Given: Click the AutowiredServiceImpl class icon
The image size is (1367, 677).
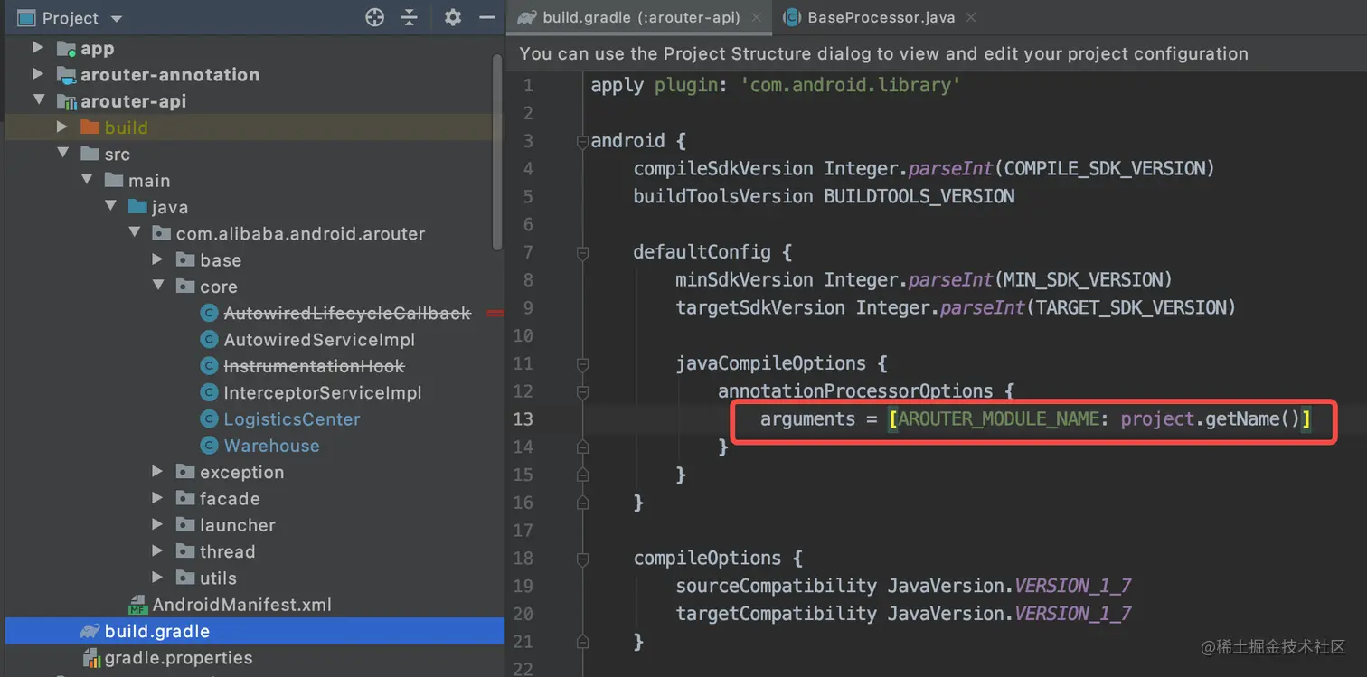Looking at the screenshot, I should pos(209,340).
